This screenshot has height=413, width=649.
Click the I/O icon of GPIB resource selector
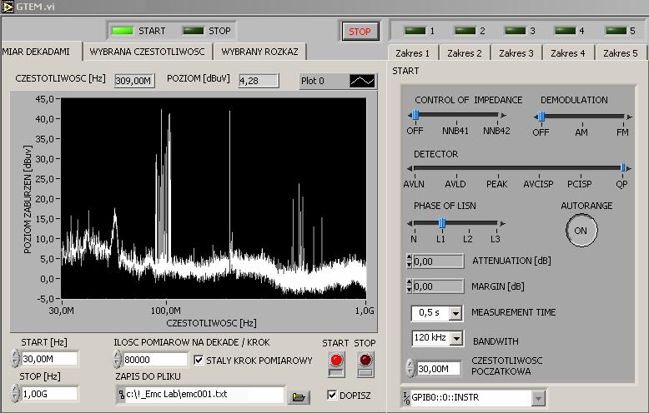click(406, 398)
